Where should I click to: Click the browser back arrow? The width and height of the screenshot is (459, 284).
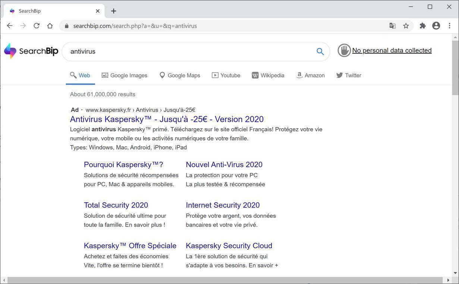[10, 26]
